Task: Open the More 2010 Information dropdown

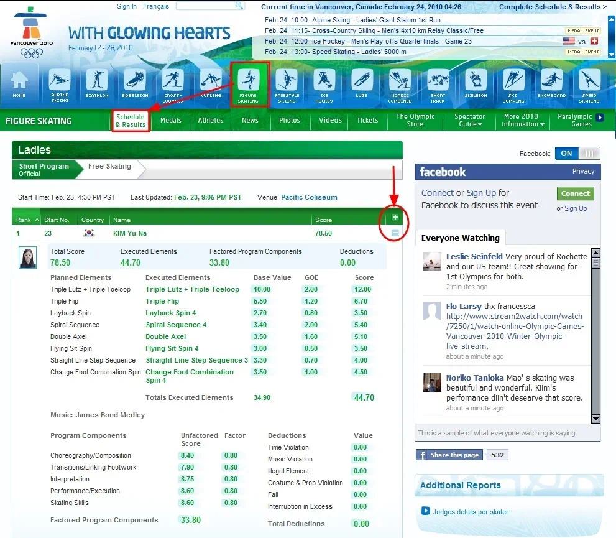Action: (523, 120)
